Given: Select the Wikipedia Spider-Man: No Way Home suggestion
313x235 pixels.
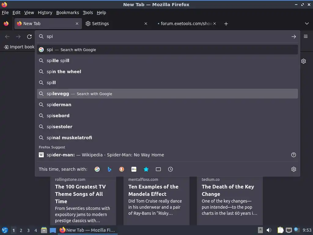Looking at the screenshot, I should point(167,155).
